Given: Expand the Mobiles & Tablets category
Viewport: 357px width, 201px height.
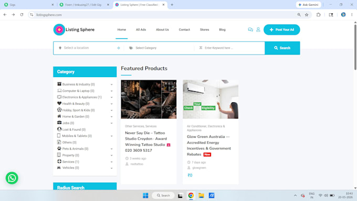Looking at the screenshot, I should tap(111, 136).
